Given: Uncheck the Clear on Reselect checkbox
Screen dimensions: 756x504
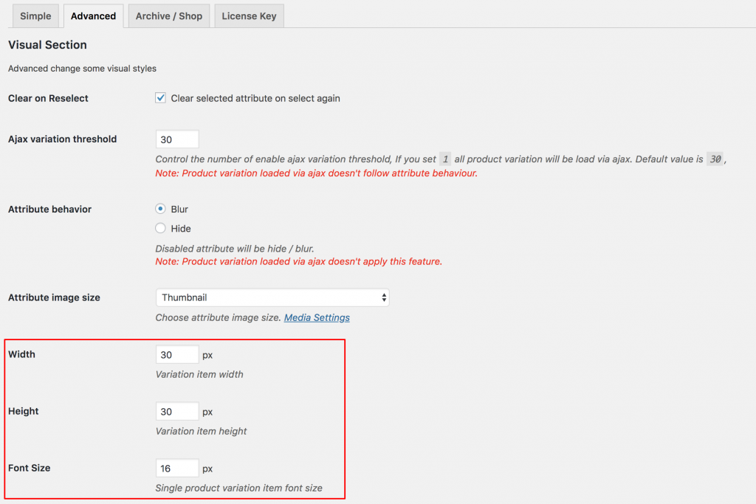Looking at the screenshot, I should [x=160, y=98].
